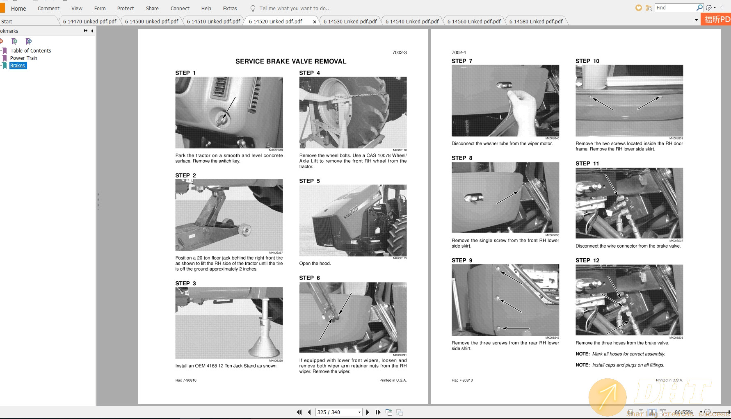The width and height of the screenshot is (731, 419).
Task: Enable single page view mode
Action: [630, 412]
